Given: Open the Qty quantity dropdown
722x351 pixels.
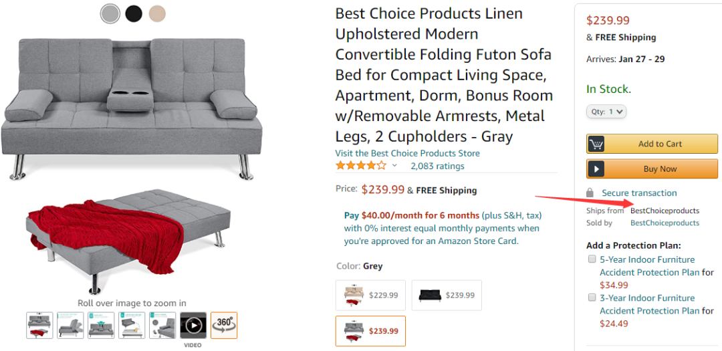Looking at the screenshot, I should [606, 112].
